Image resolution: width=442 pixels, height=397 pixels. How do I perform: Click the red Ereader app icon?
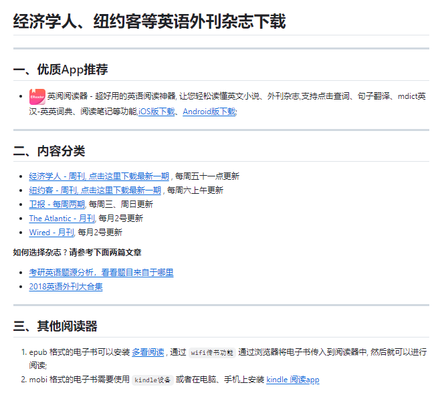coord(37,97)
